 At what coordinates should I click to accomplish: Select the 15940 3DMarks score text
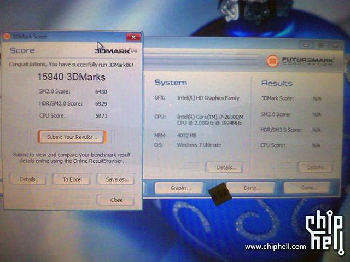click(x=72, y=77)
